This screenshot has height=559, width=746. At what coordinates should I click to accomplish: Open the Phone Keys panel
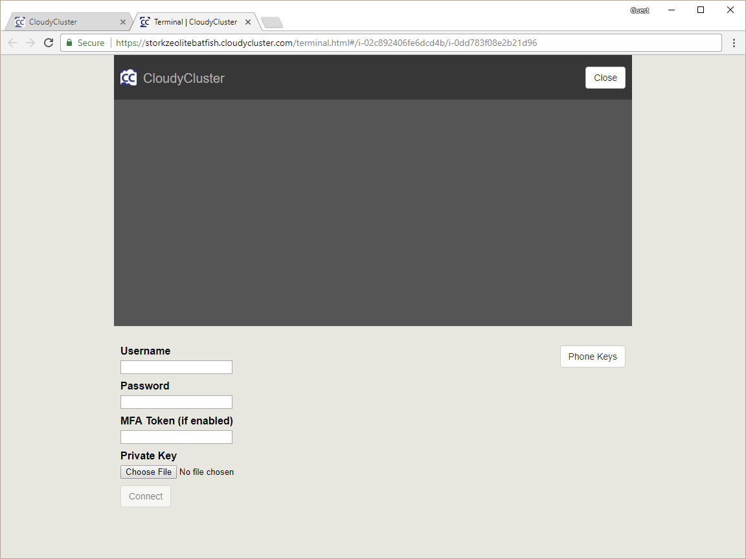(x=593, y=356)
